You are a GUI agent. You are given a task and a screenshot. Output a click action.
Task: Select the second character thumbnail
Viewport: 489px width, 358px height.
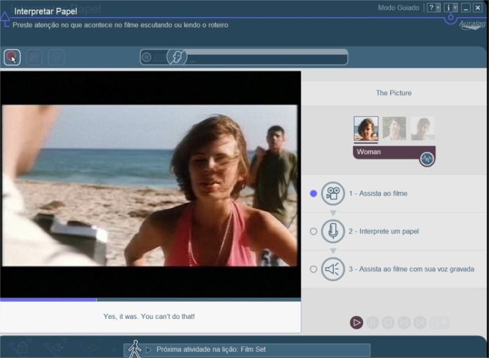(394, 129)
